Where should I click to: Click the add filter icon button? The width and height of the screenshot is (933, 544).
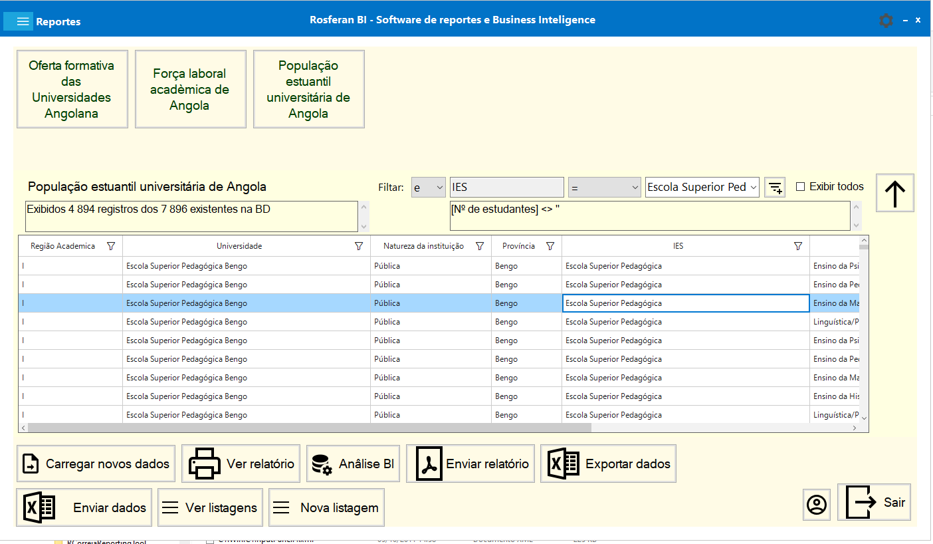(775, 188)
